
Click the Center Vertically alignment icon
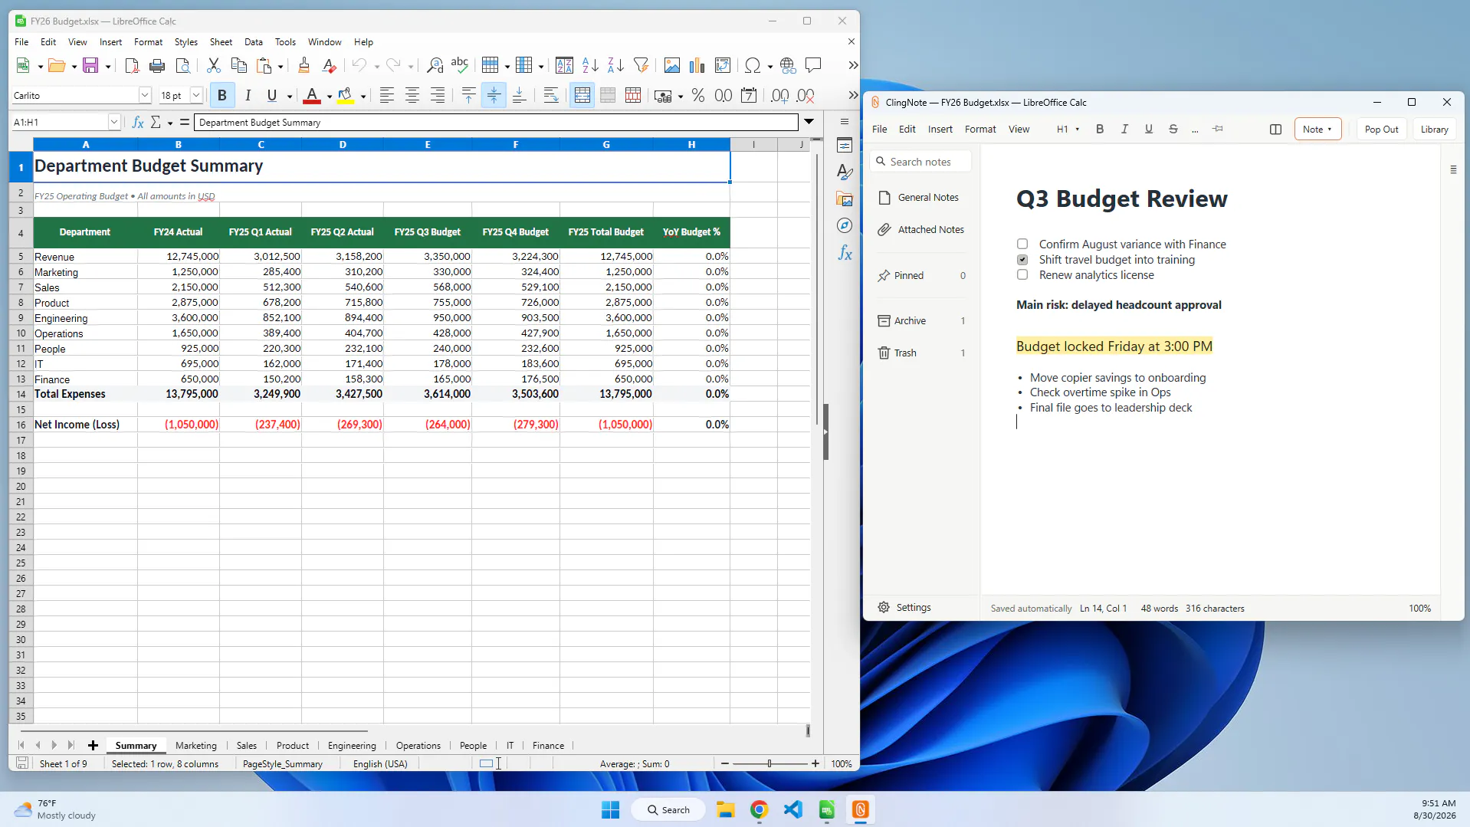pos(494,95)
